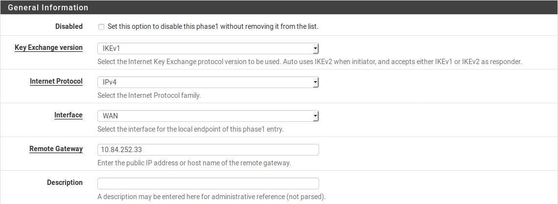This screenshot has height=204, width=558.
Task: Click the arrow on the IKEv1 selector
Action: 316,48
